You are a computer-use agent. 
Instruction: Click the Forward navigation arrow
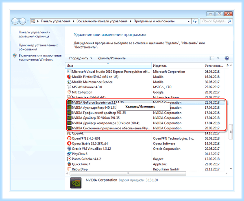[x=22, y=21]
